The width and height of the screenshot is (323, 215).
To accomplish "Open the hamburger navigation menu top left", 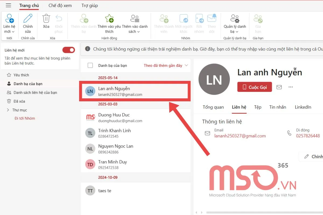I will tap(8, 5).
